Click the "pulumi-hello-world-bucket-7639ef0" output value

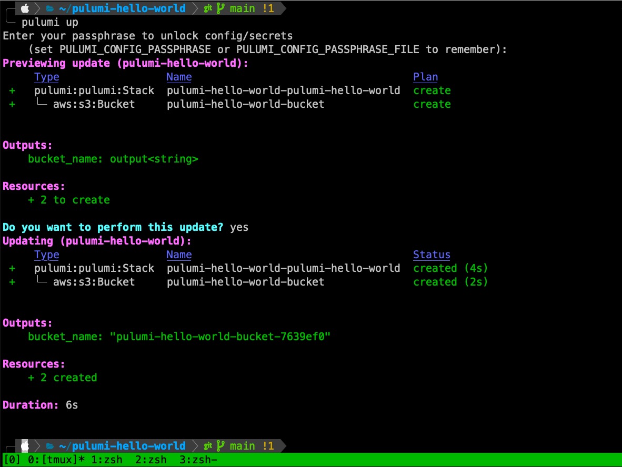pos(220,337)
